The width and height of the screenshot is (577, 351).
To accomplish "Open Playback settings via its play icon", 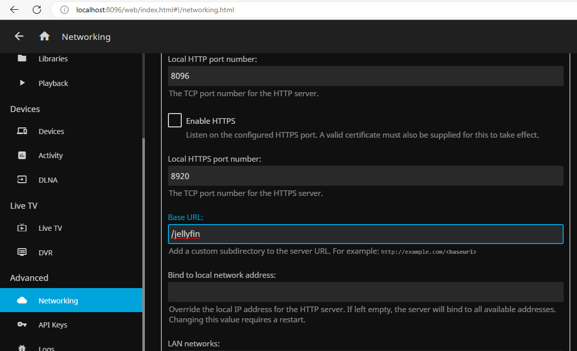I will pyautogui.click(x=22, y=83).
